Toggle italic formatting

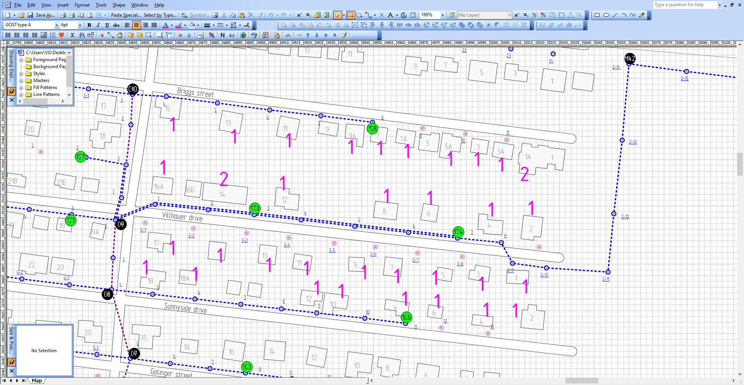(x=98, y=25)
